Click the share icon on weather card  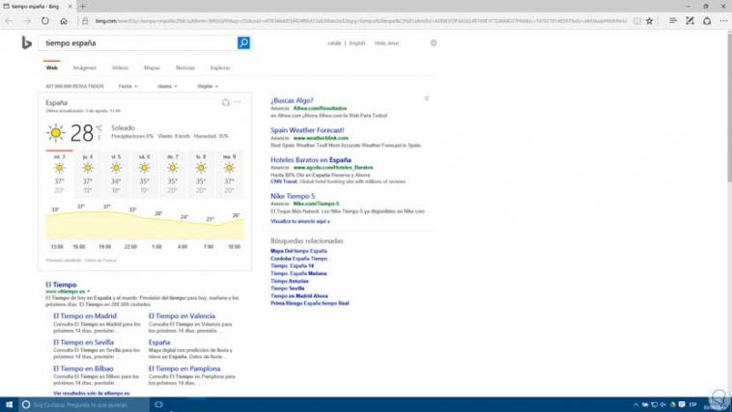225,102
